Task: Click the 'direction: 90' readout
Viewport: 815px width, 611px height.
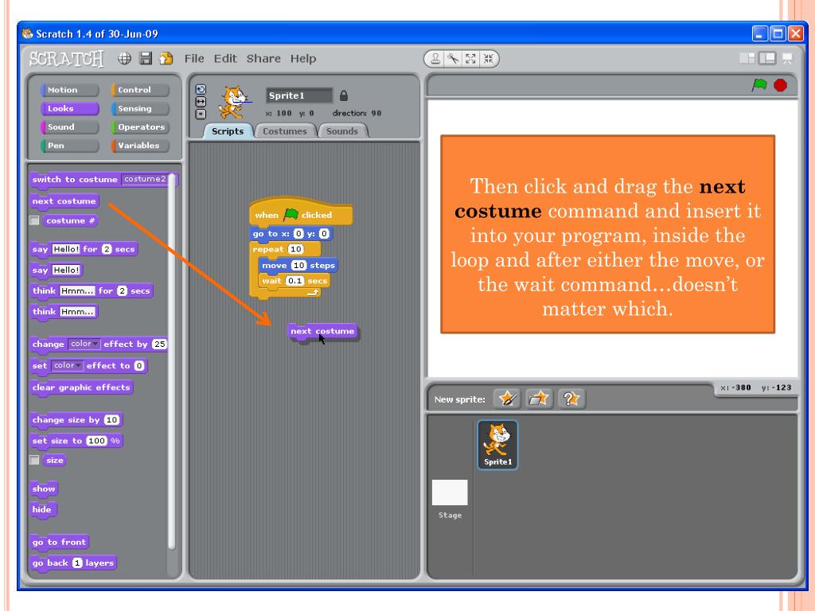Action: [x=357, y=113]
